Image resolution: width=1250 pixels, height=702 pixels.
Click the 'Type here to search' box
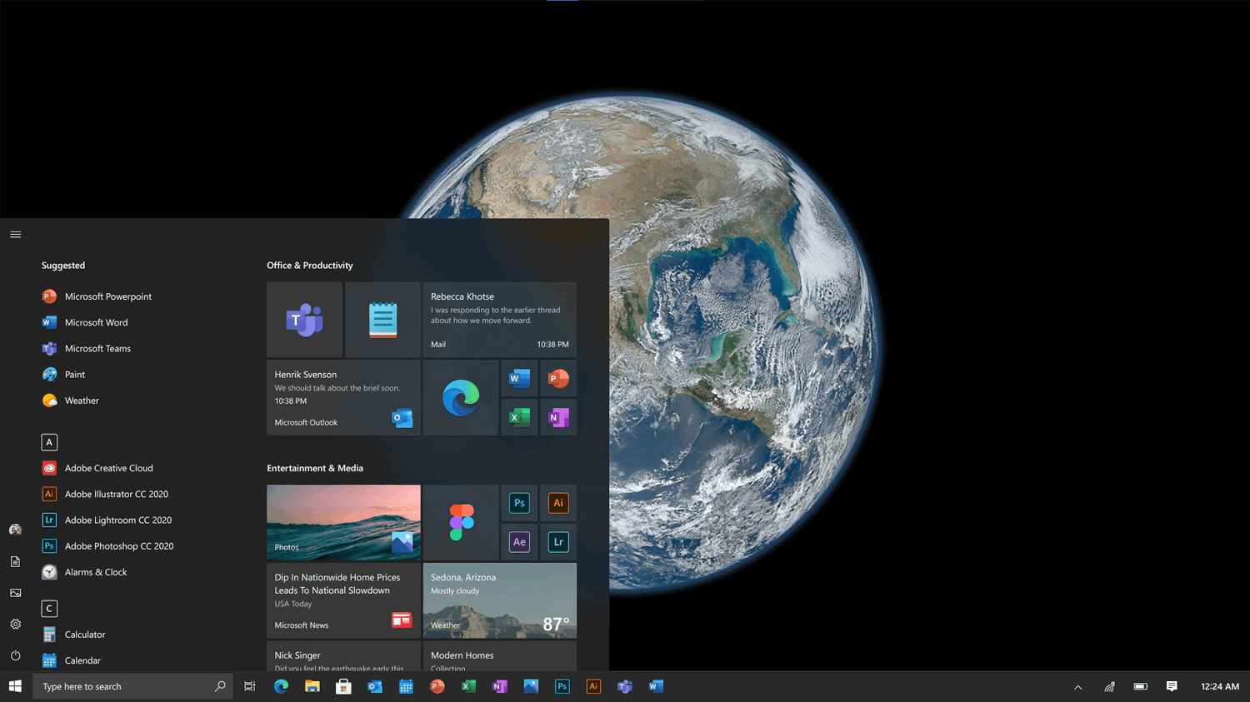tap(132, 686)
